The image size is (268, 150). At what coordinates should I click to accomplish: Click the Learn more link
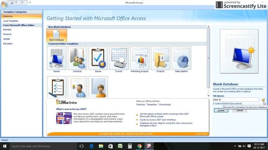[x=201, y=134]
